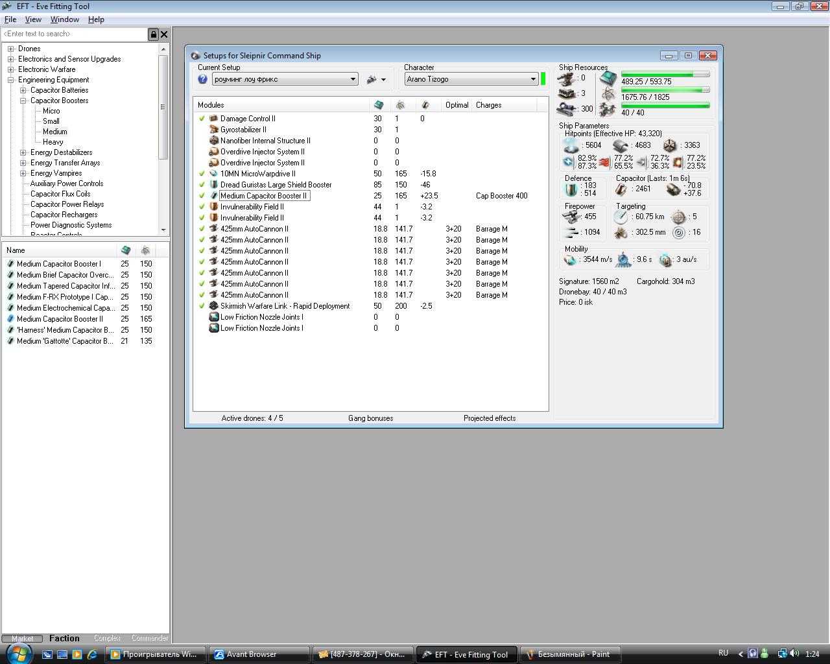Expand the Capacitor Batteries node
The width and height of the screenshot is (830, 664).
(23, 90)
